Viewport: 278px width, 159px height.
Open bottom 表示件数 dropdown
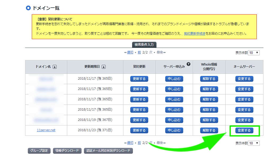tap(254, 143)
